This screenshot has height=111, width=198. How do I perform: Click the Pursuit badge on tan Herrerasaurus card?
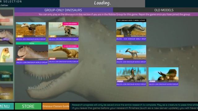point(52,59)
